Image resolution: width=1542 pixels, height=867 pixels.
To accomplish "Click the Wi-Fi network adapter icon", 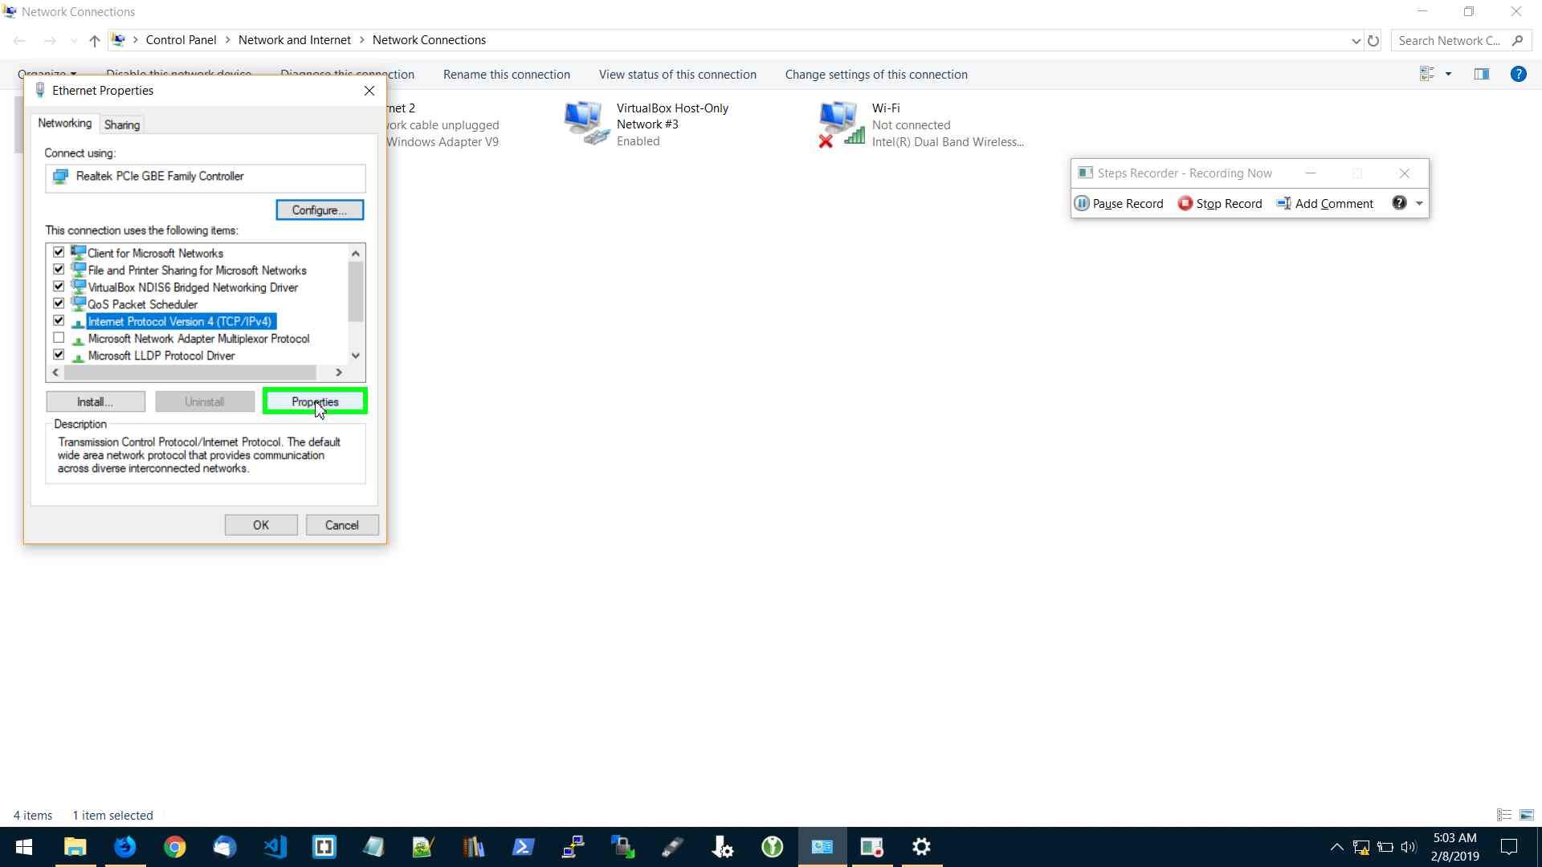I will (x=839, y=124).
